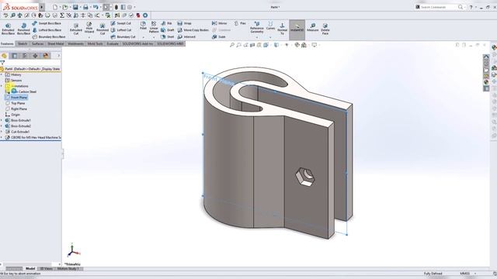Select Sensors in feature tree
This screenshot has width=497, height=279.
click(x=14, y=81)
